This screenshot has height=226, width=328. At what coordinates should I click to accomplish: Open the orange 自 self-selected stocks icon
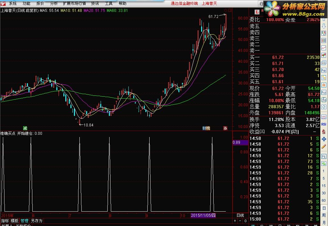[x=324, y=85]
